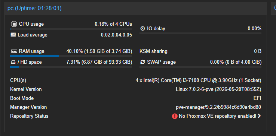Click the SWAP usage progress bar
This screenshot has width=276, height=136.
[x=200, y=67]
